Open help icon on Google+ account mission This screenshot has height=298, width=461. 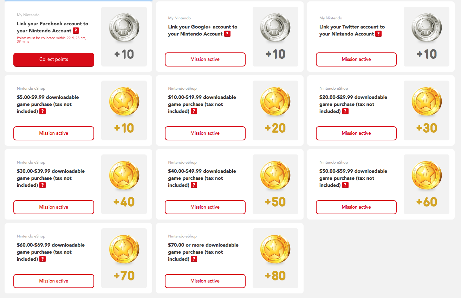pos(227,34)
